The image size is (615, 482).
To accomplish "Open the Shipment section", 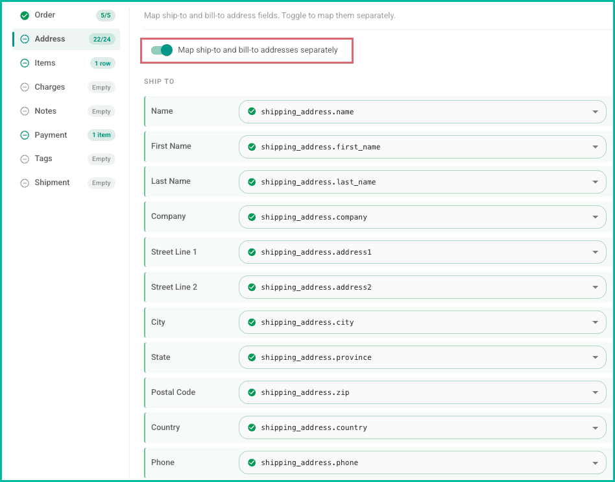I will 66,183.
